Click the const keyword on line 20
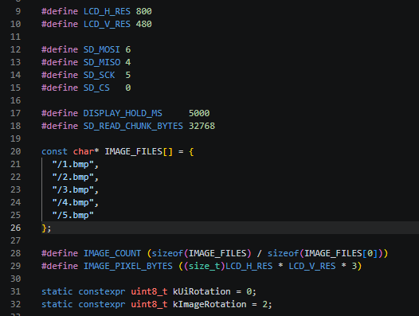The width and height of the screenshot is (419, 316). pyautogui.click(x=54, y=152)
